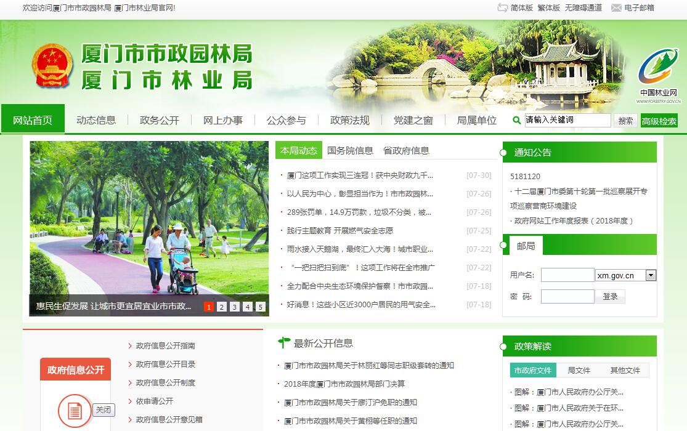Open the email envelope icon link
The height and width of the screenshot is (431, 687).
pos(616,8)
